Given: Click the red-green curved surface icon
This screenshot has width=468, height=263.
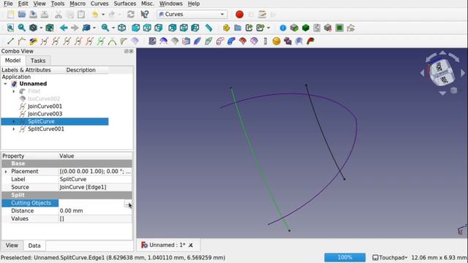Looking at the screenshot, I should tap(310, 41).
